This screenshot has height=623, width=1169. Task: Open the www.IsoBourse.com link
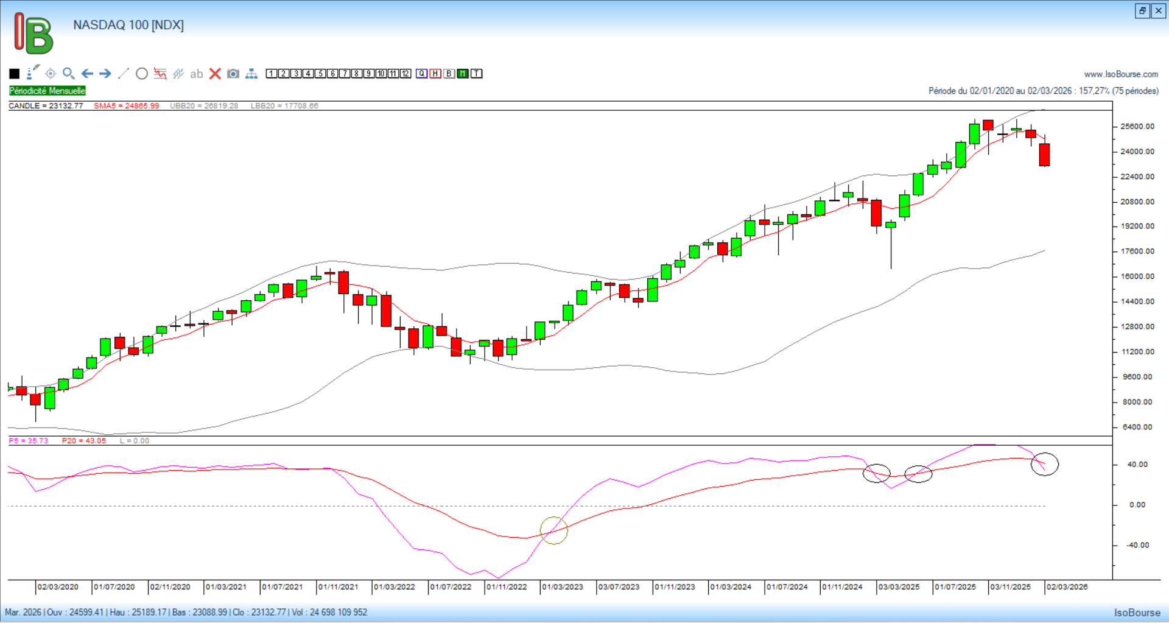[x=1121, y=74]
